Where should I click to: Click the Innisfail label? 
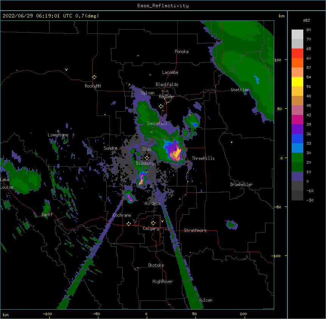pyautogui.click(x=157, y=124)
